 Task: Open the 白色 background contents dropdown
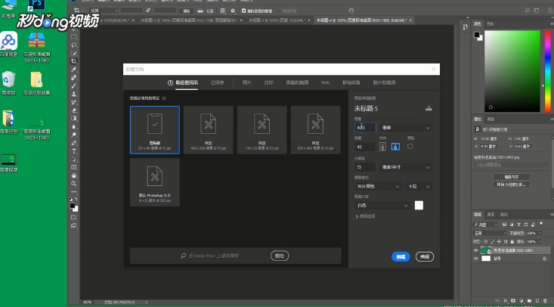click(382, 206)
